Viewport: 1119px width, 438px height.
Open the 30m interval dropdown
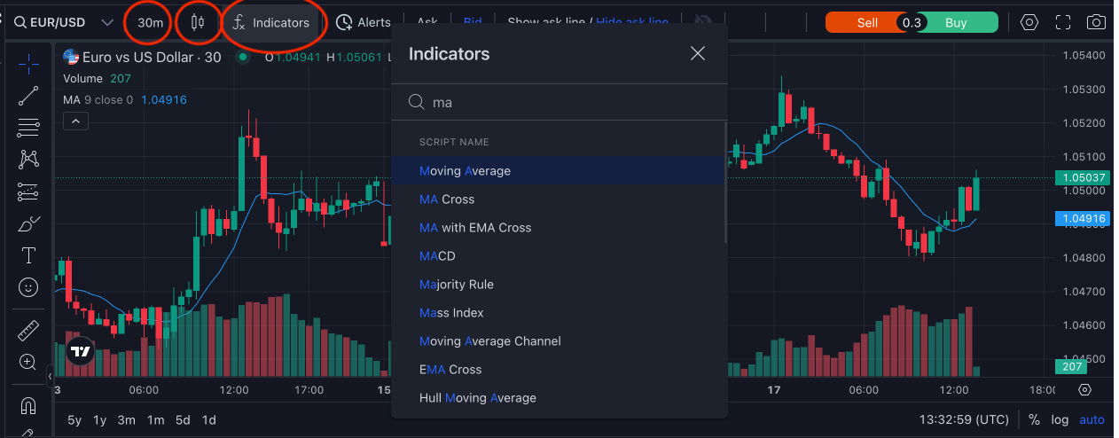click(151, 22)
